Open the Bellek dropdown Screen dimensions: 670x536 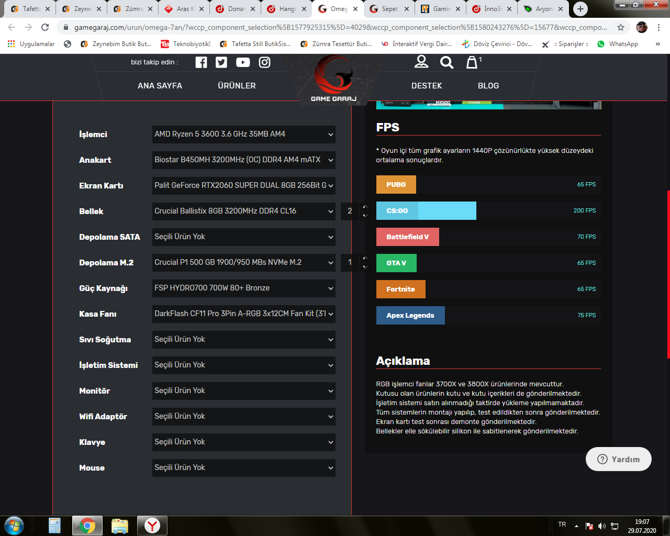[x=244, y=211]
